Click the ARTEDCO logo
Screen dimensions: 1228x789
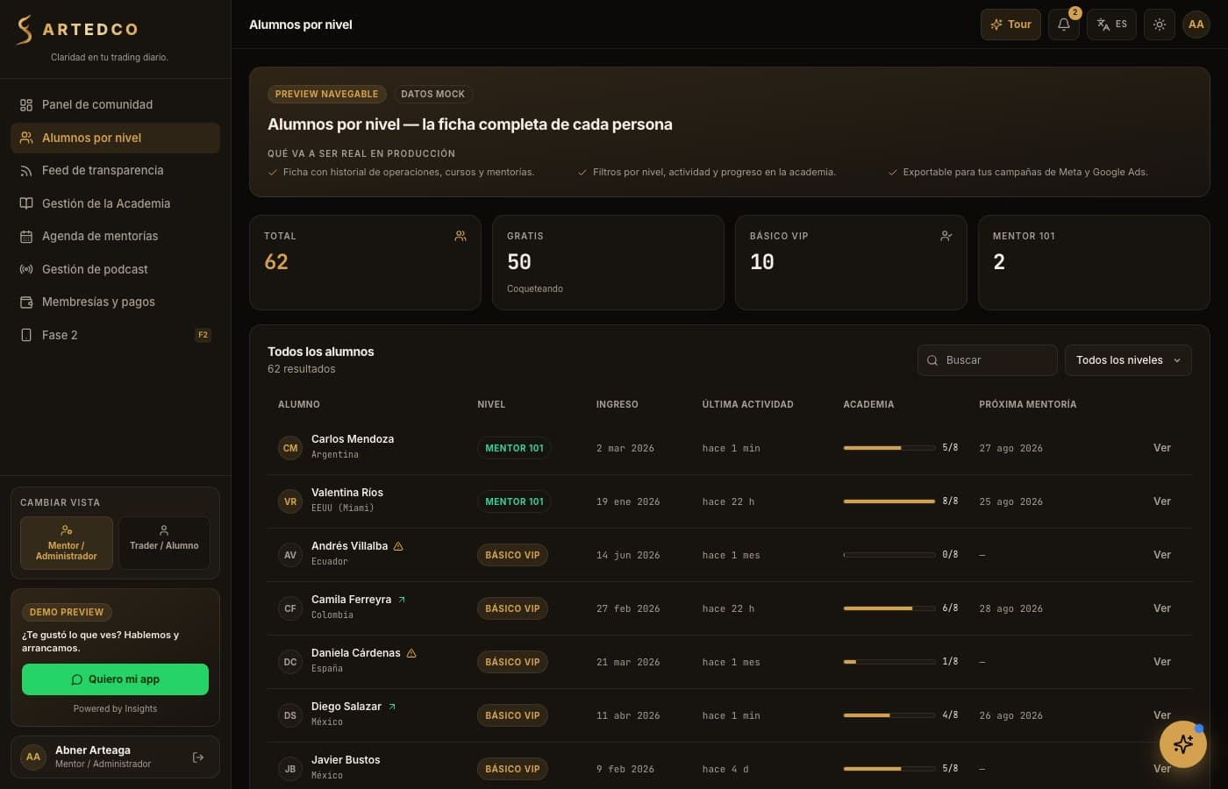[x=77, y=29]
